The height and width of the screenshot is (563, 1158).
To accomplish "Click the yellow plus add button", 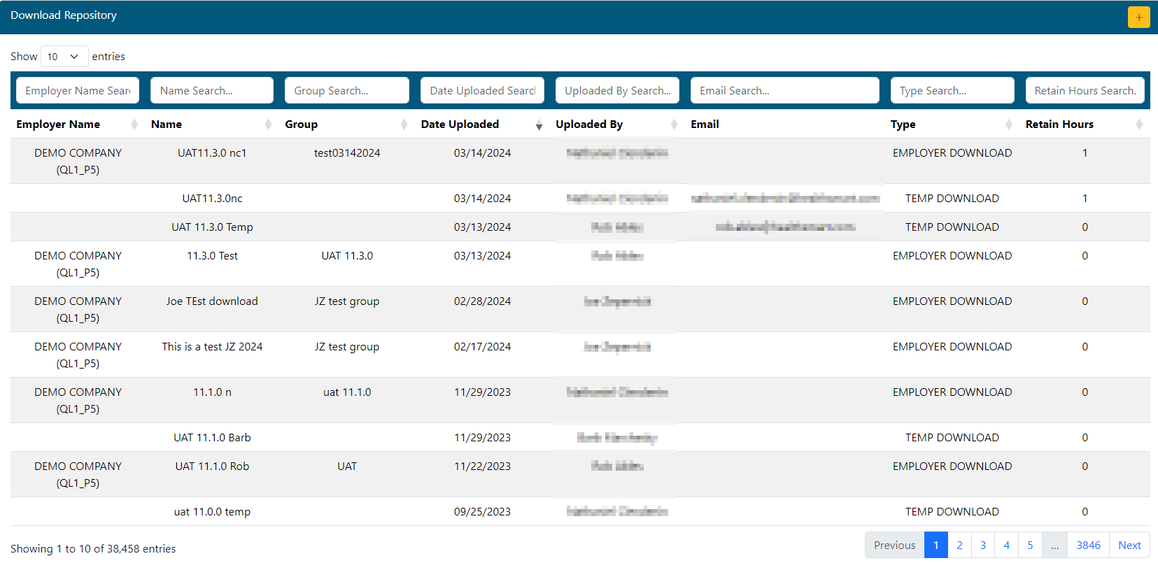I will pyautogui.click(x=1138, y=17).
